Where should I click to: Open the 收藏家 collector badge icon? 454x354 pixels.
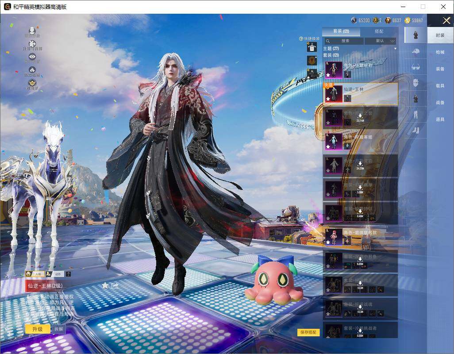tap(32, 83)
